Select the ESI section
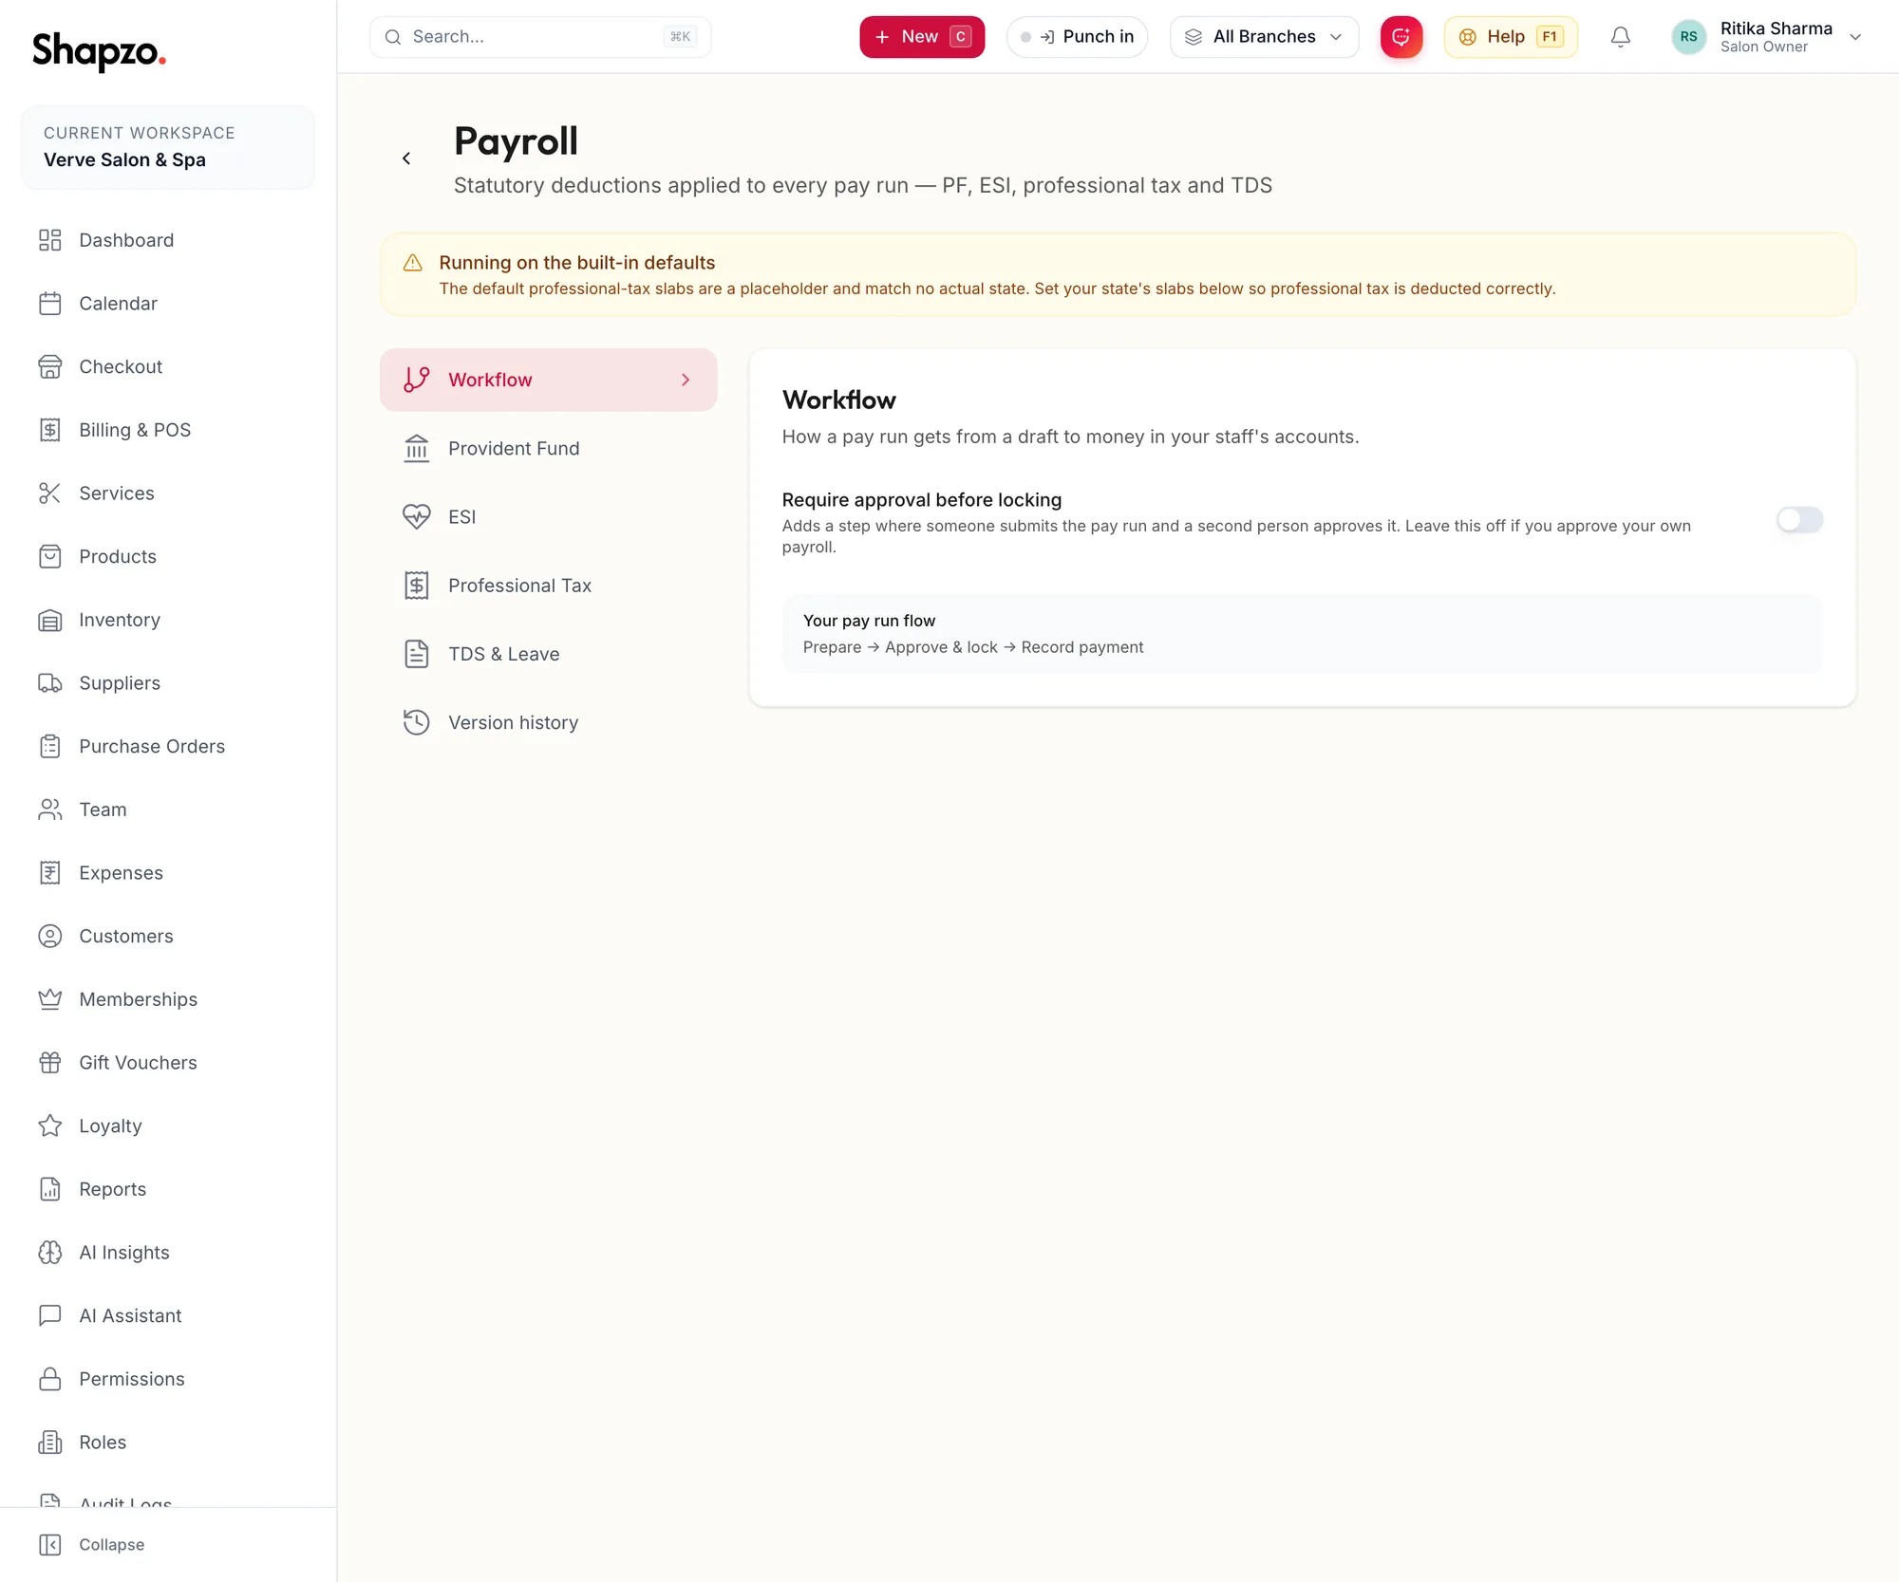 (548, 517)
